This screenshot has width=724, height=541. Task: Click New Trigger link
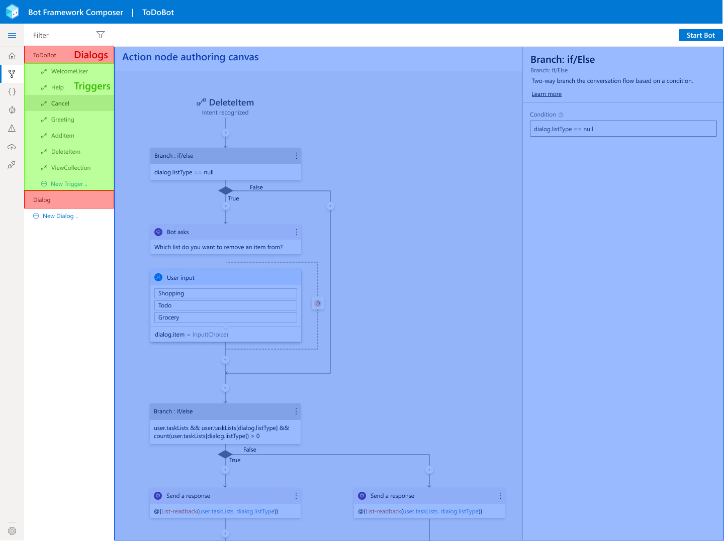point(64,184)
